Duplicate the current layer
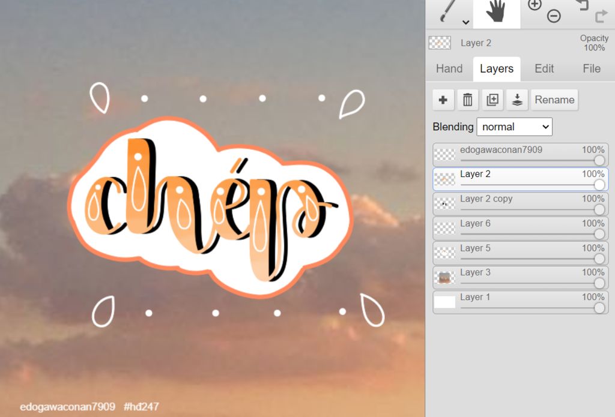615x417 pixels. [492, 100]
